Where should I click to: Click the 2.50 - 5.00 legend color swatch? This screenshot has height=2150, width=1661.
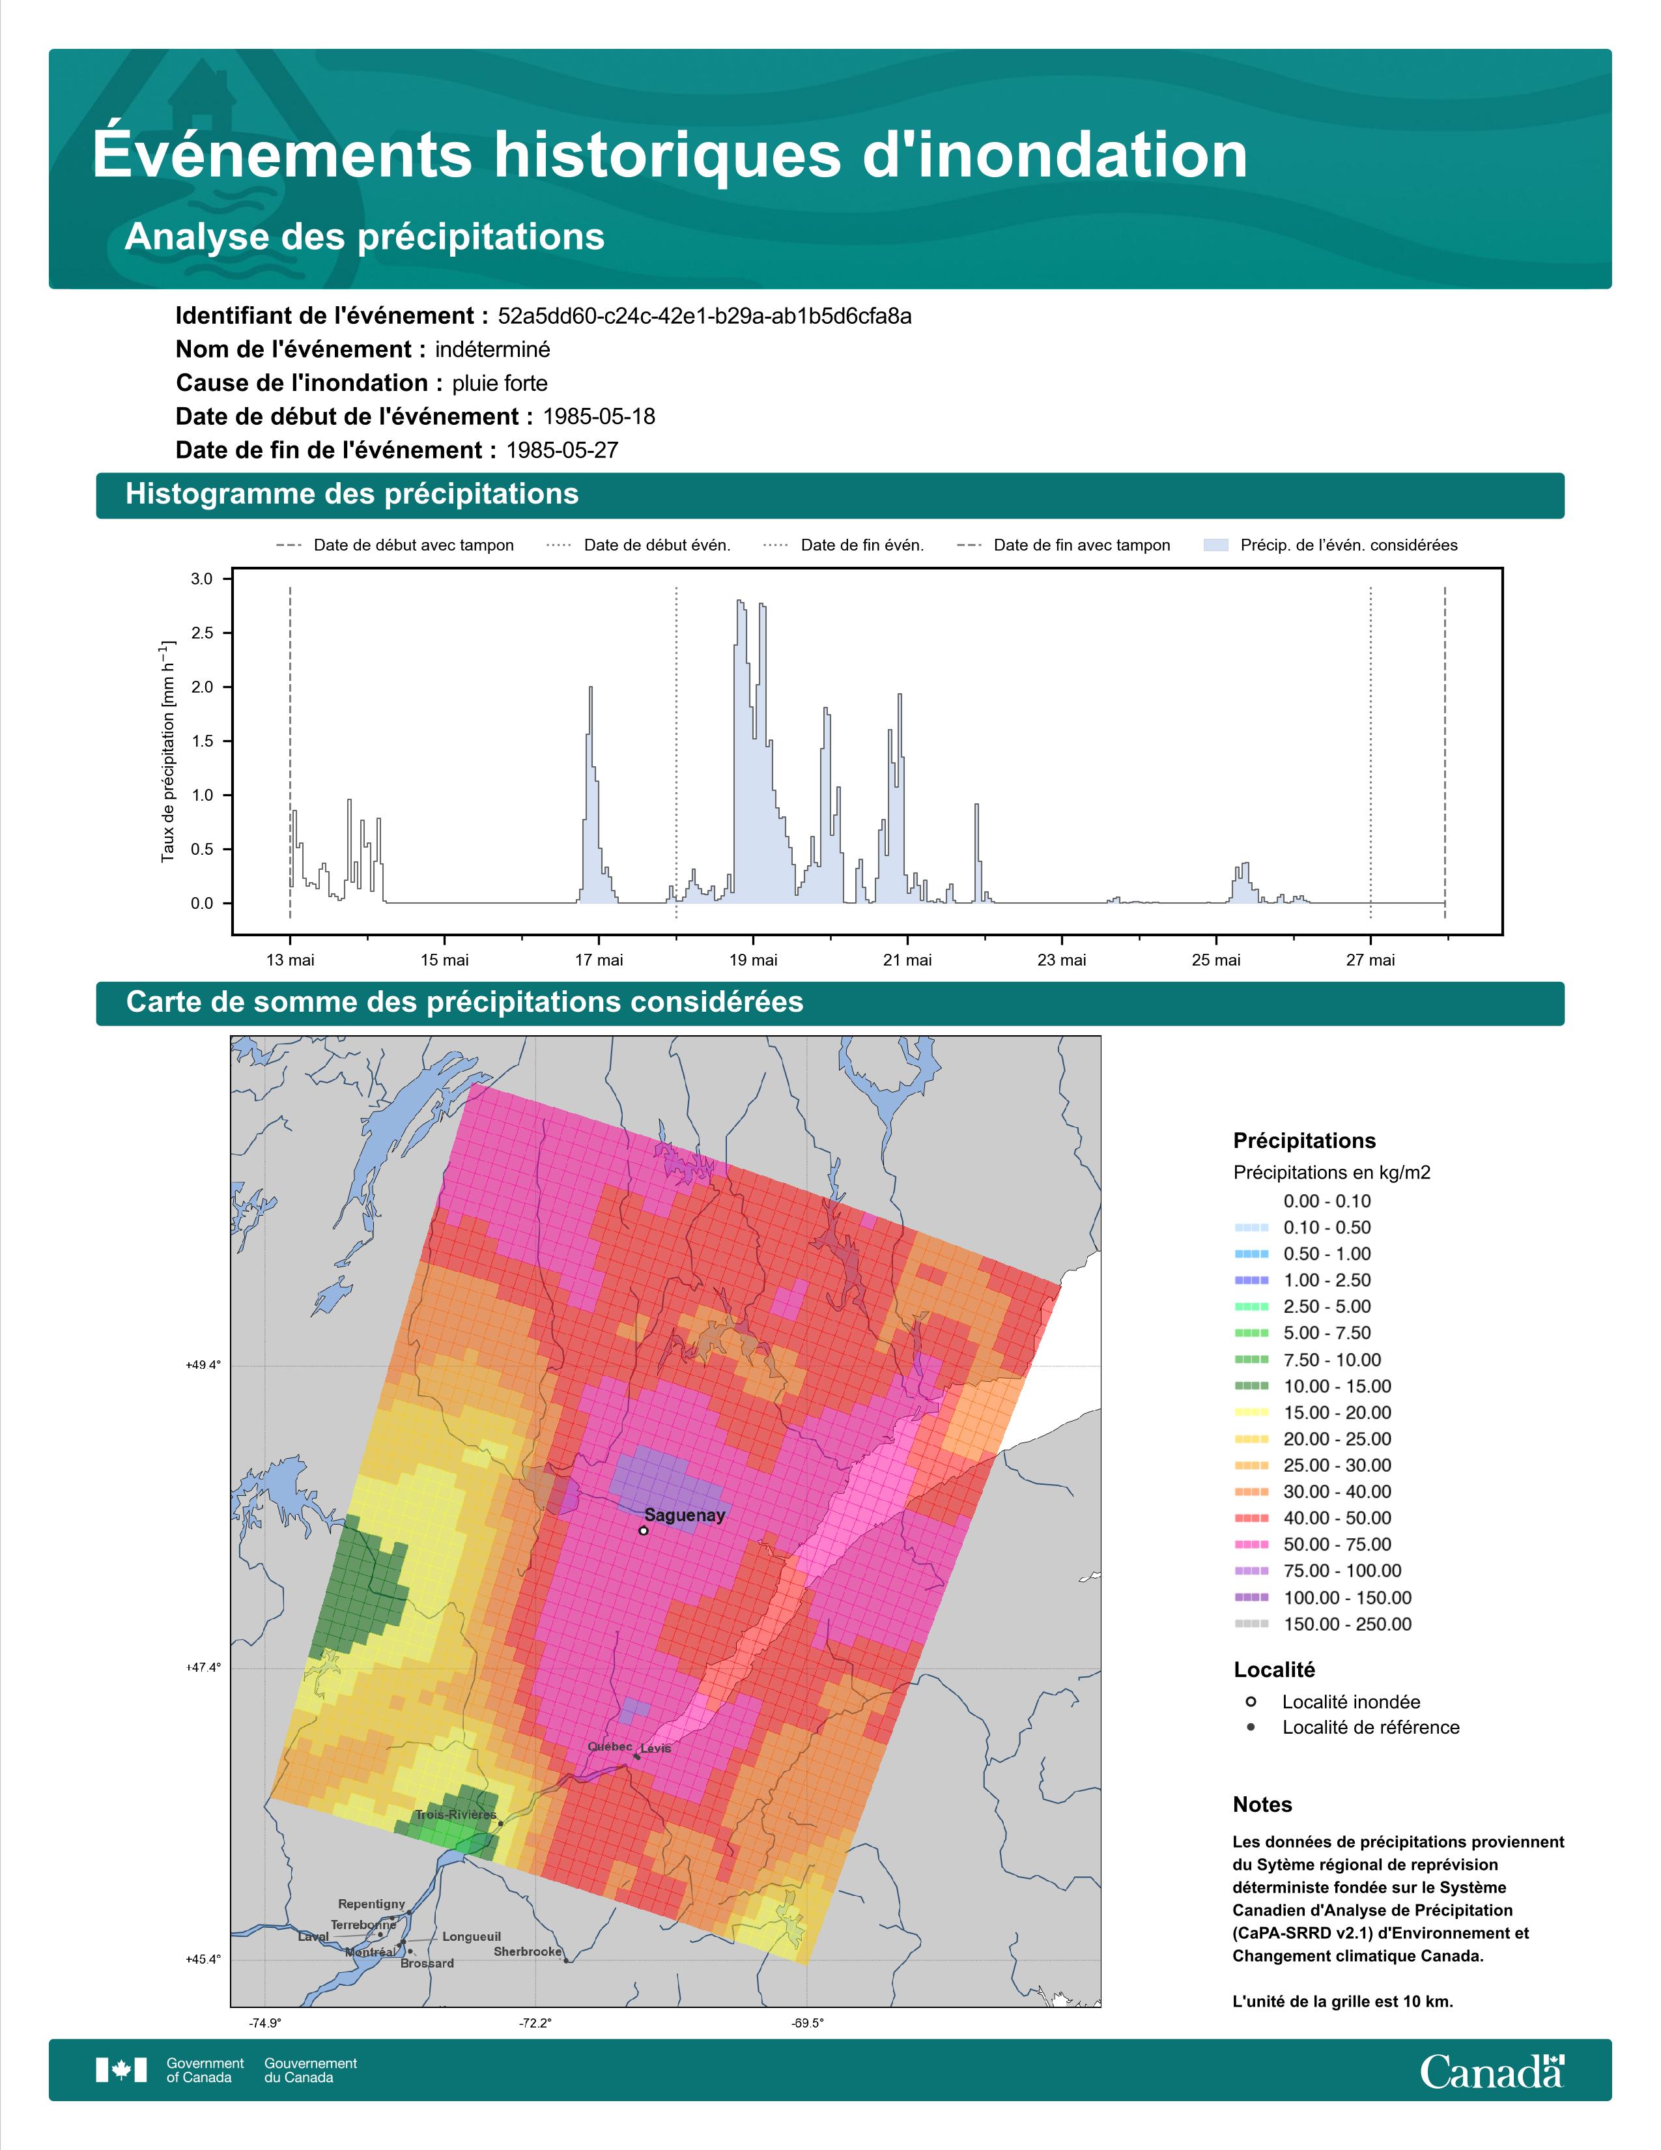[1252, 1308]
